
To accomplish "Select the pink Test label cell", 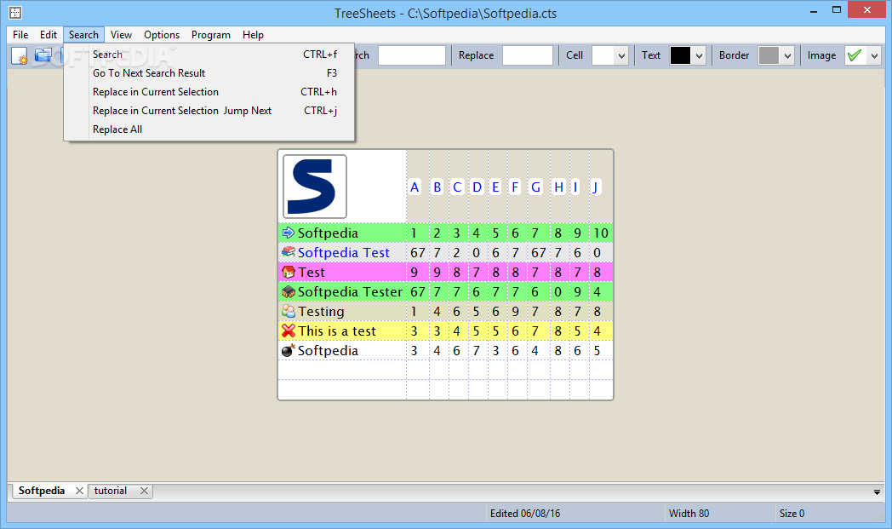I will (342, 272).
